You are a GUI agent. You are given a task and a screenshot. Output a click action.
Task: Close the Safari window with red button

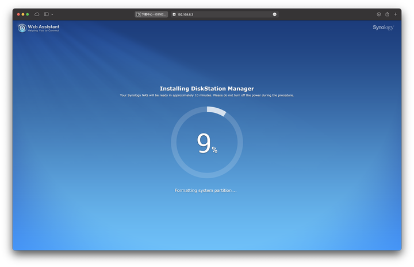[18, 14]
